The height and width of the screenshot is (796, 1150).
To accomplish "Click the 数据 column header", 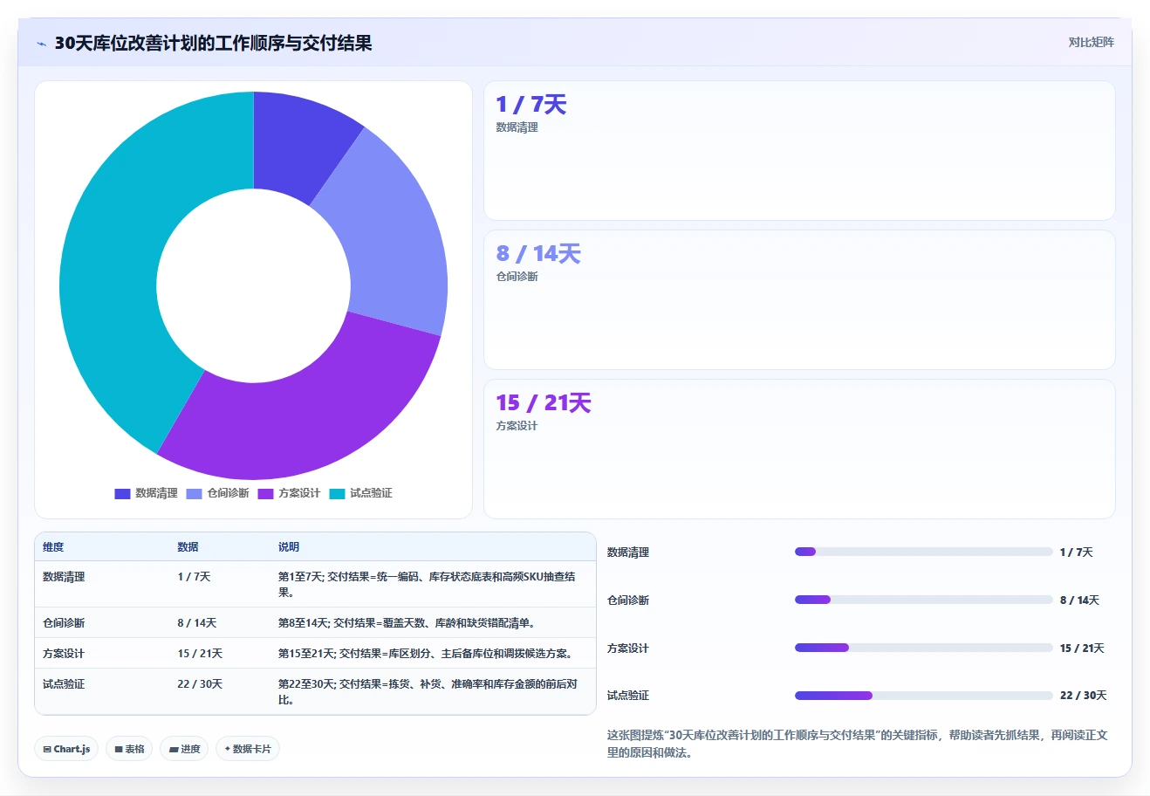I will (x=188, y=547).
